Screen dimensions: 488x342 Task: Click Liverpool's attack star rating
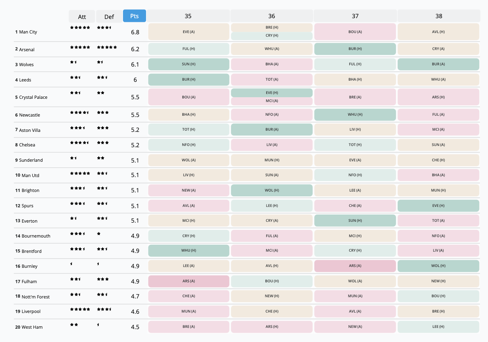(80, 309)
